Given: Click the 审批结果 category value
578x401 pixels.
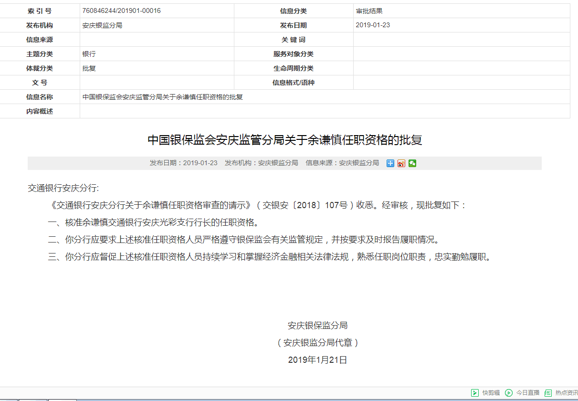Looking at the screenshot, I should (x=369, y=11).
